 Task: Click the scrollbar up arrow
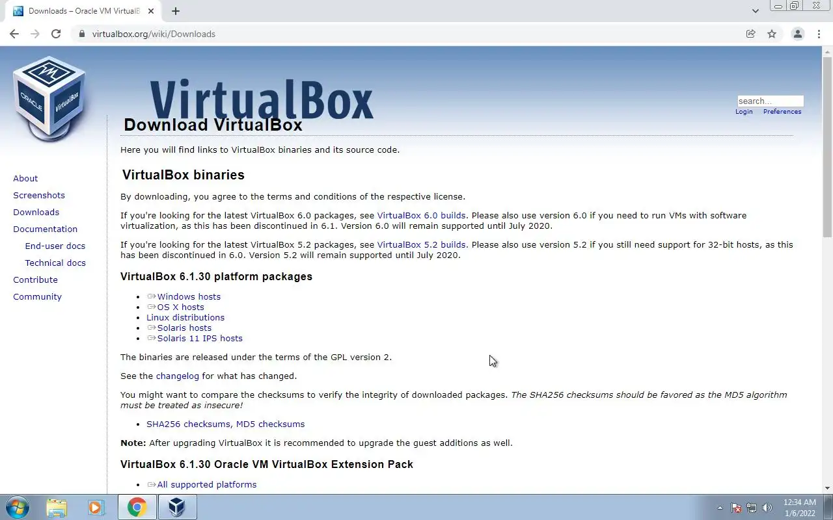[827, 51]
